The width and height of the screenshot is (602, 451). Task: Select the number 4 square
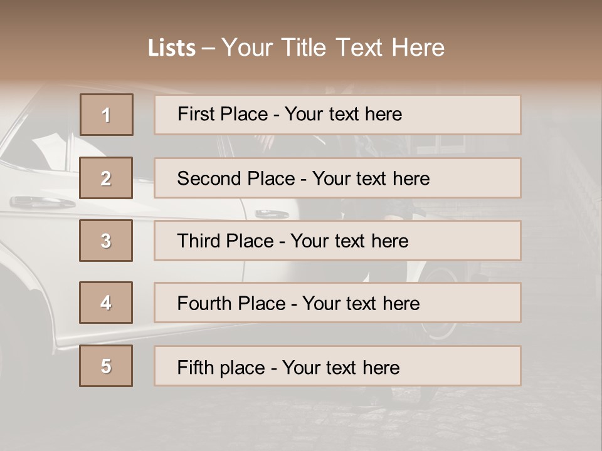106,303
